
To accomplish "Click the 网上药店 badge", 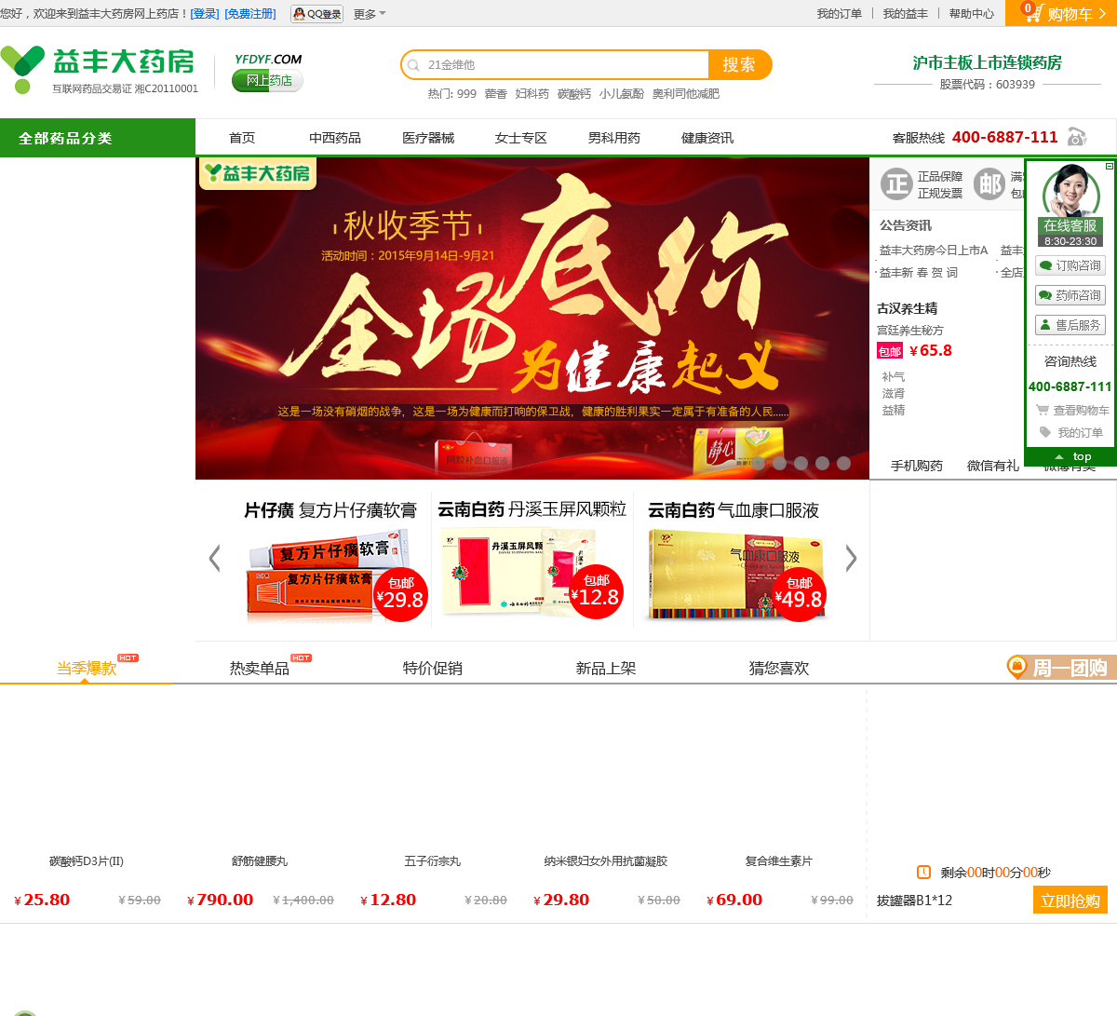I will point(267,80).
